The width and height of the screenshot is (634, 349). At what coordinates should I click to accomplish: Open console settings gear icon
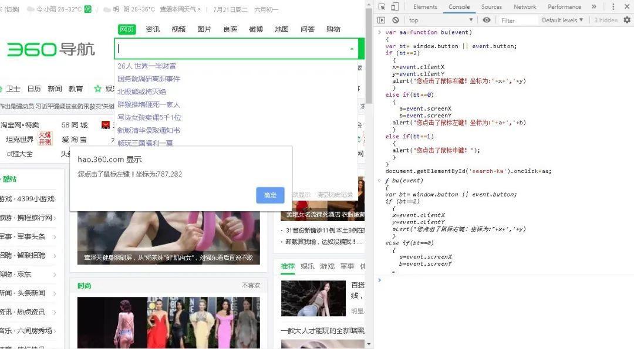(627, 20)
